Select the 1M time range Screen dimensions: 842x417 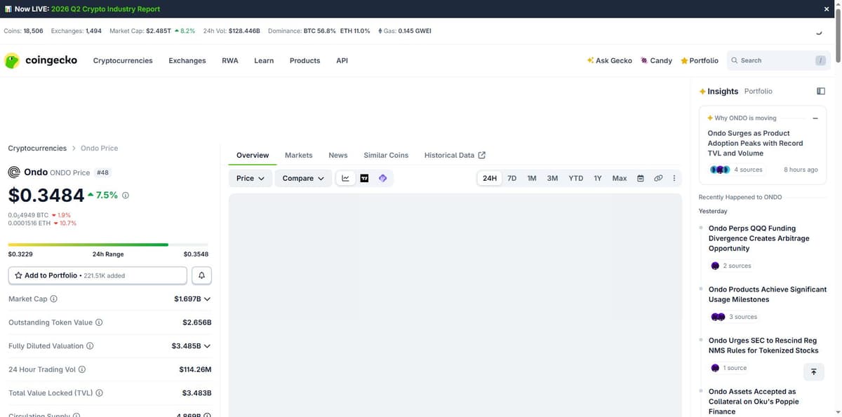point(532,178)
